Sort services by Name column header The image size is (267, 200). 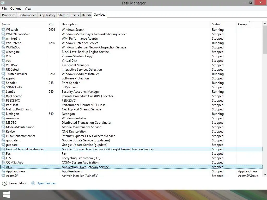click(x=24, y=24)
